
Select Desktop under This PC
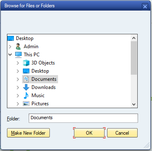tap(40, 71)
